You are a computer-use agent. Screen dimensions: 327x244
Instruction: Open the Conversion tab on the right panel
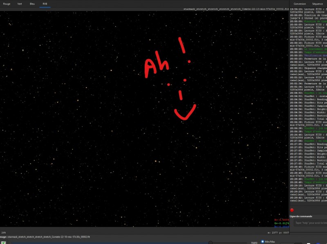point(300,4)
